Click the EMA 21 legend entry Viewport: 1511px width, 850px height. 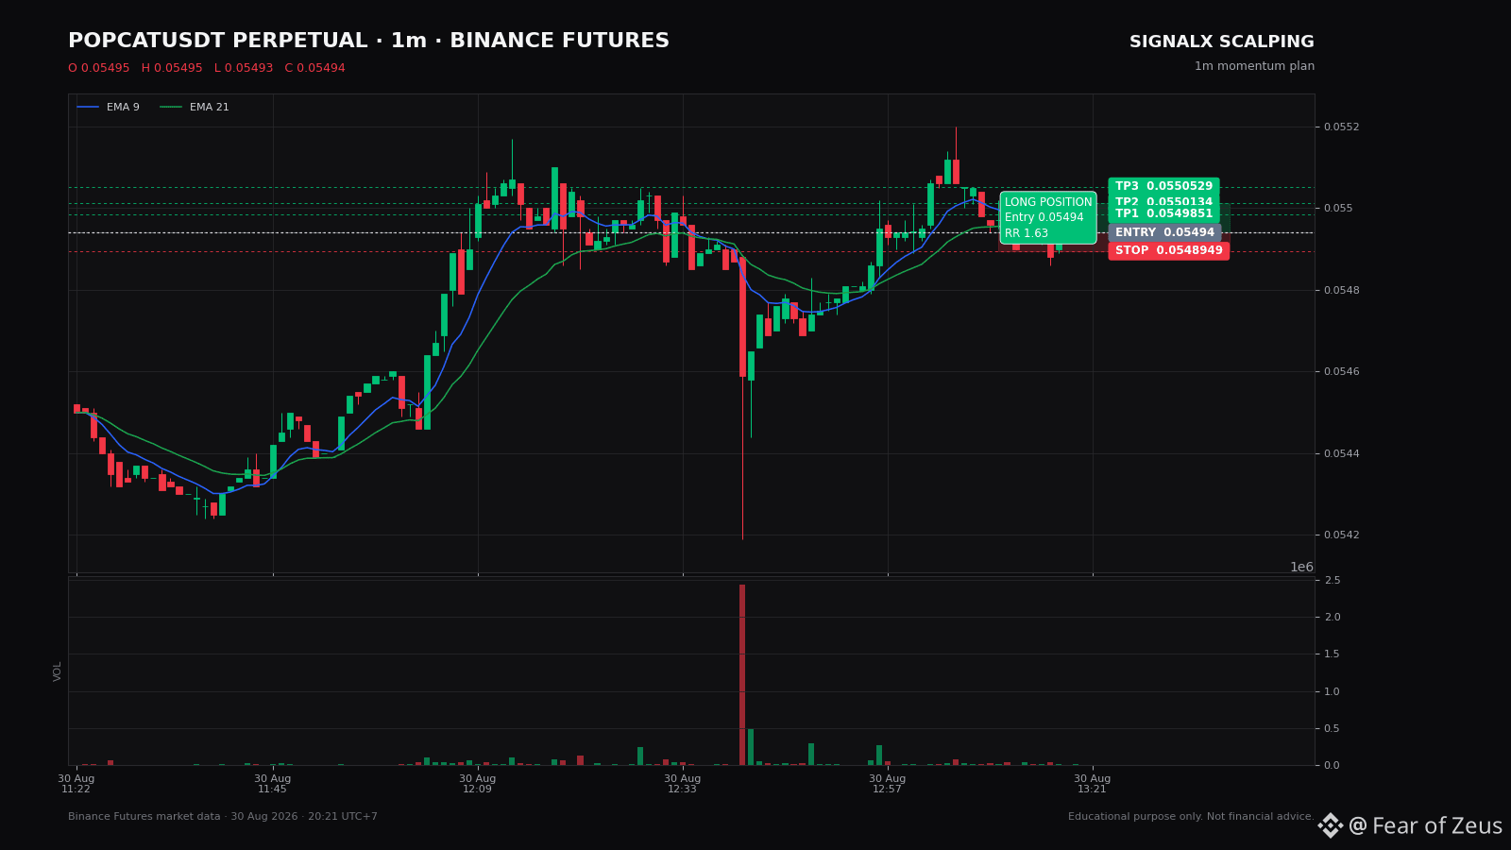(x=195, y=108)
